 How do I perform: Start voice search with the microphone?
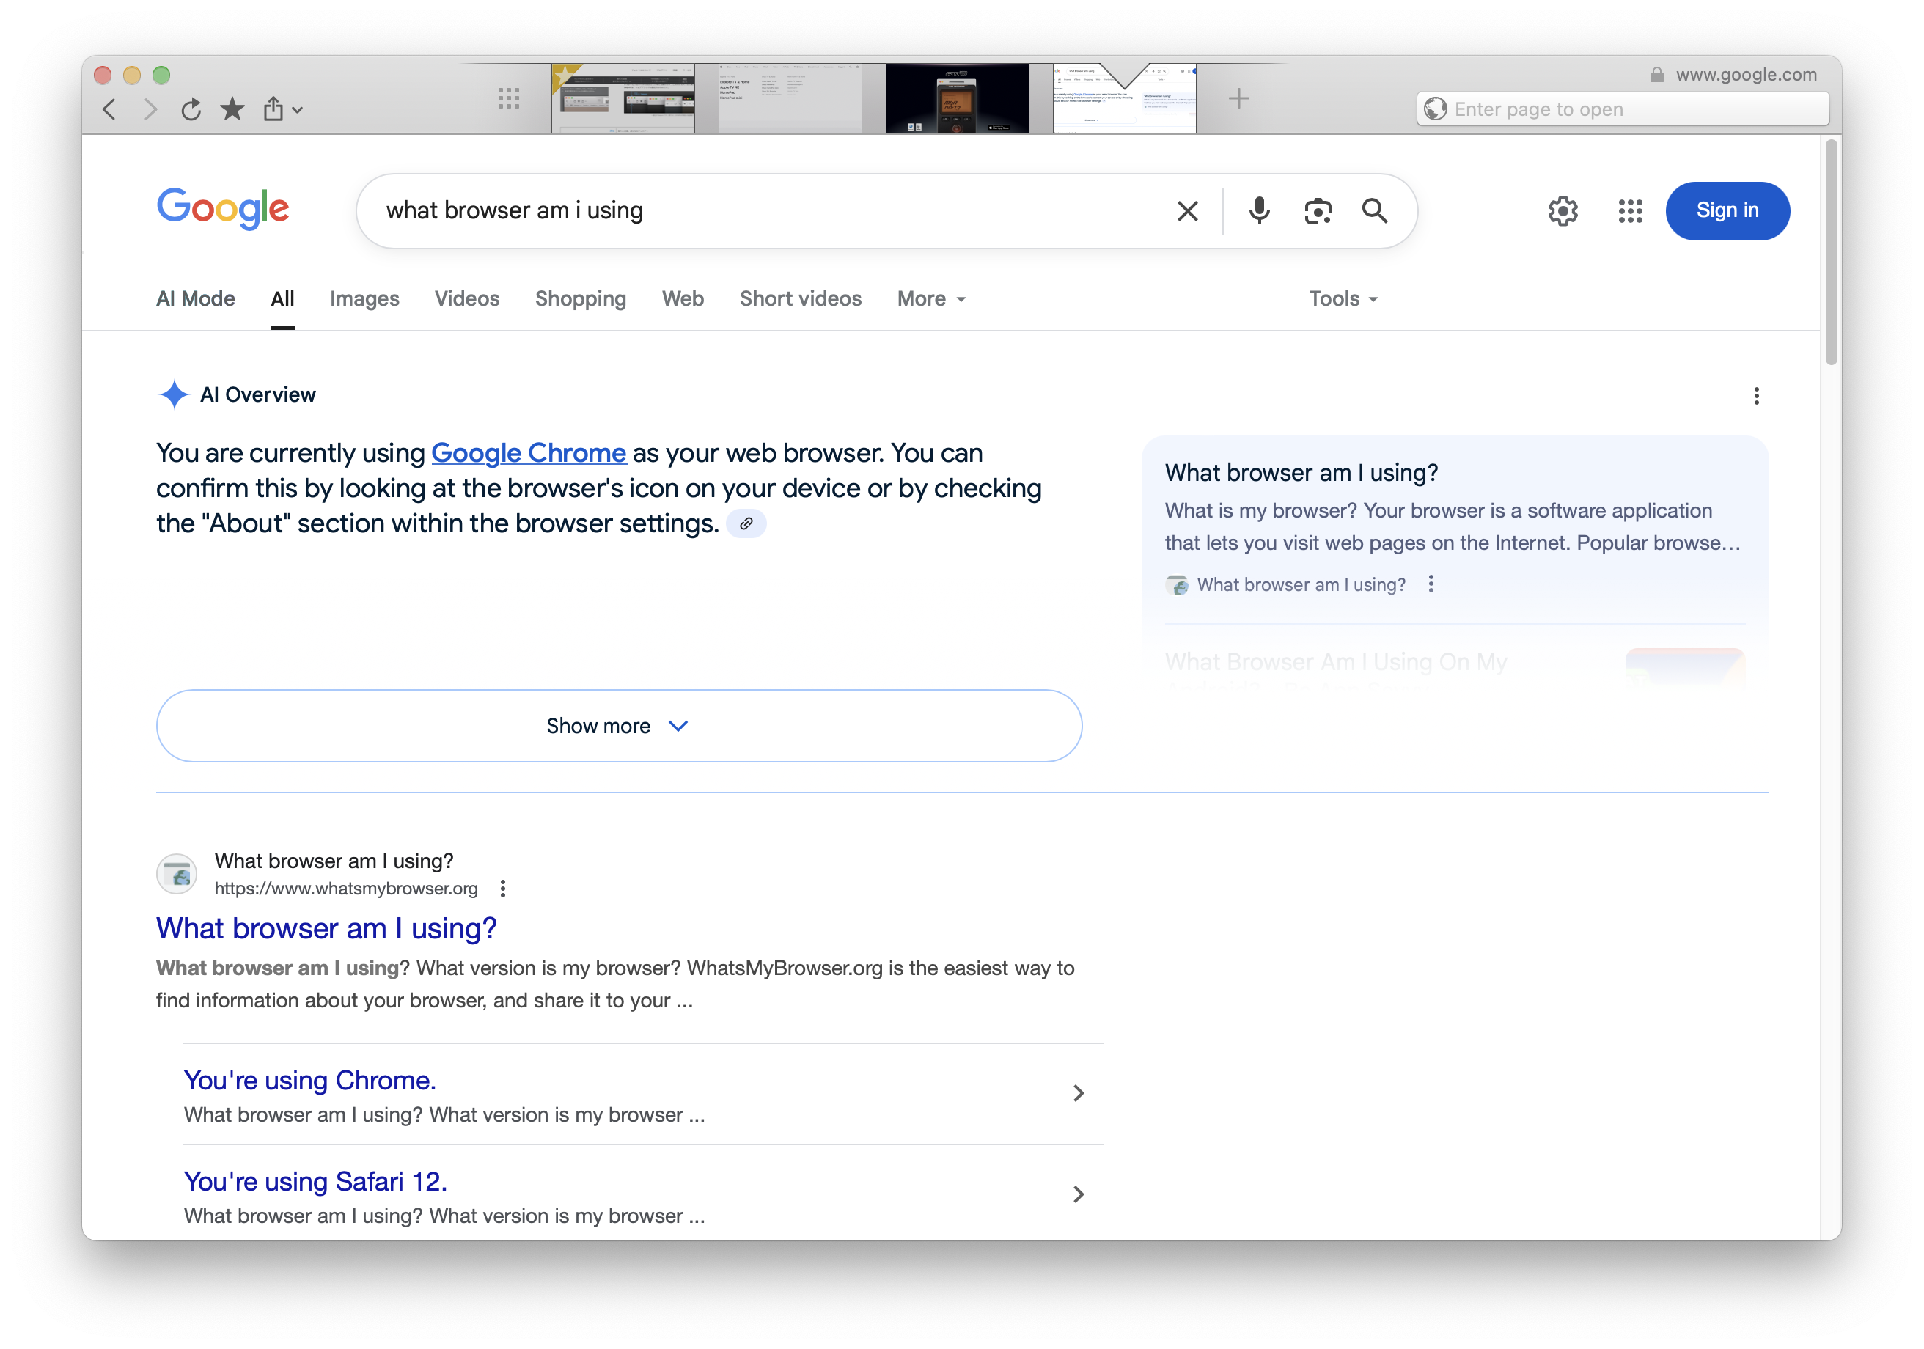(1259, 211)
